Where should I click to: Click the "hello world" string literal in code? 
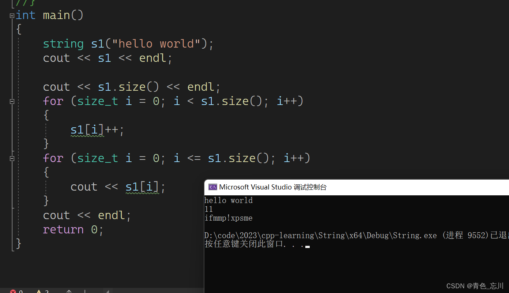[x=156, y=44]
